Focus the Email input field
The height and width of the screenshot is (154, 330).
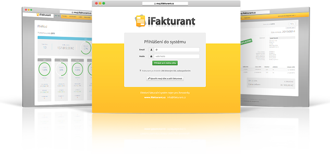click(x=177, y=50)
